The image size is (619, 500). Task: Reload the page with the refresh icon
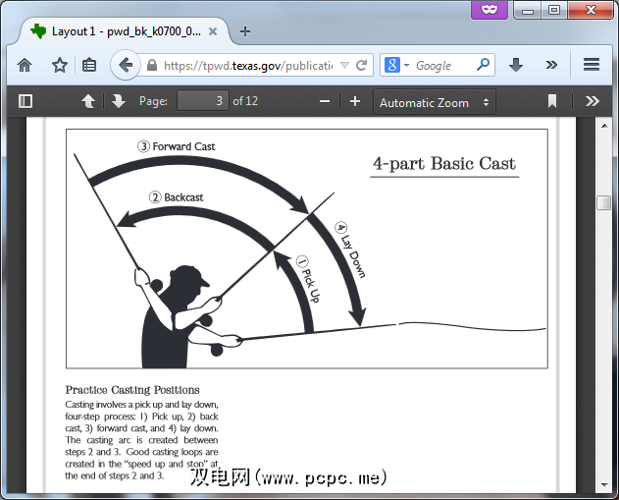(362, 66)
